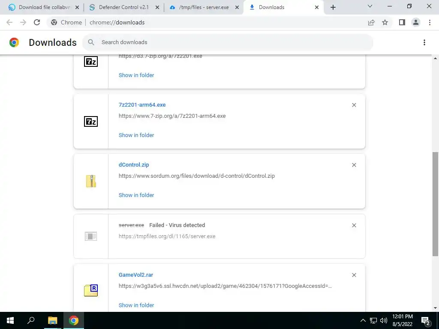
Task: Click the RAR archive icon of GameVol2.rar
Action: pyautogui.click(x=91, y=290)
